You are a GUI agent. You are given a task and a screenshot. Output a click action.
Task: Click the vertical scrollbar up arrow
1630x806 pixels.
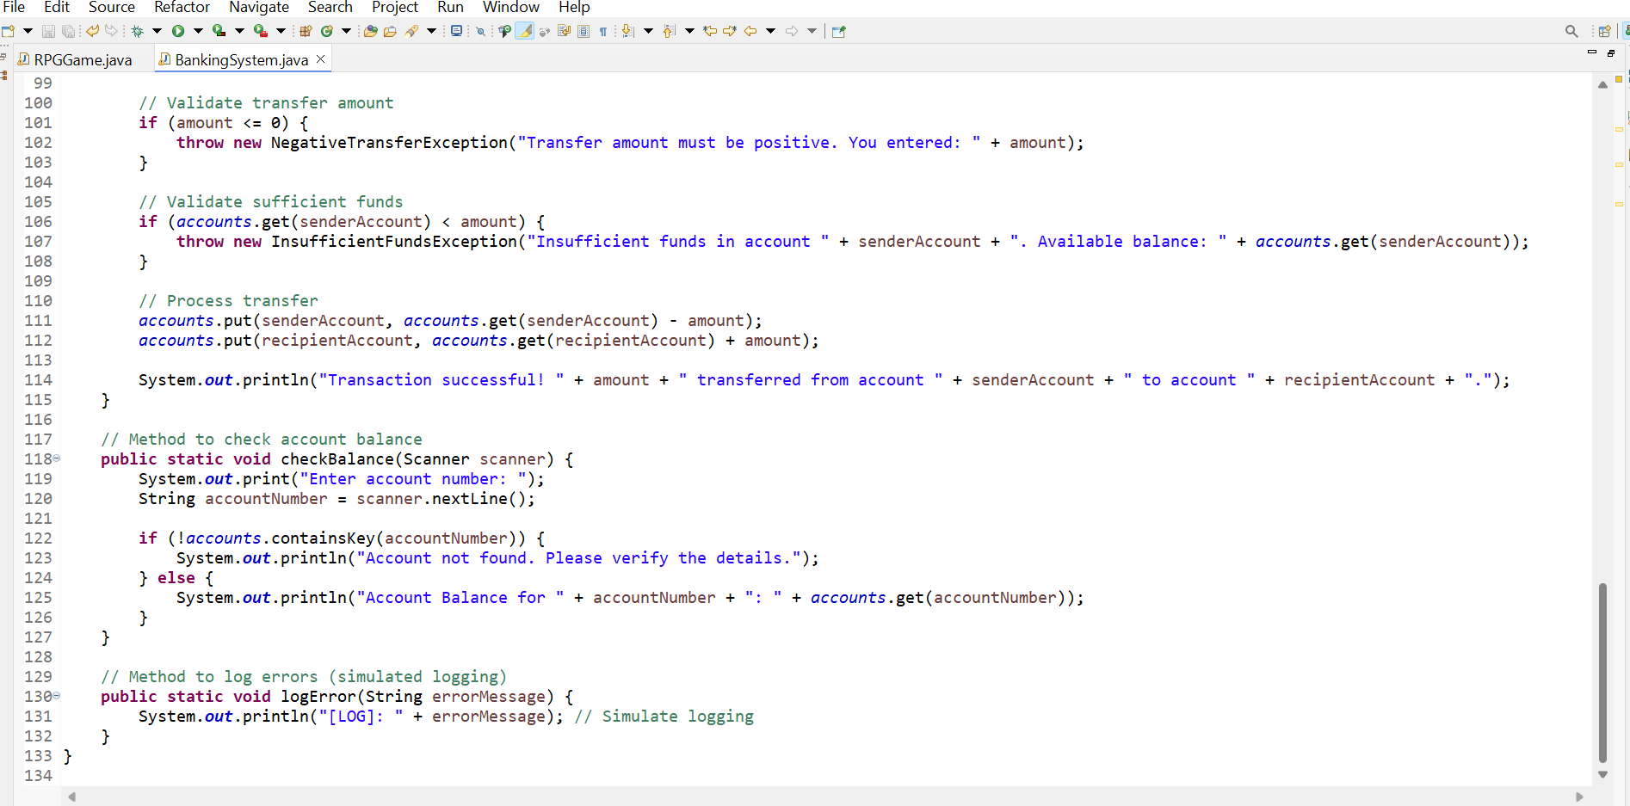tap(1602, 84)
